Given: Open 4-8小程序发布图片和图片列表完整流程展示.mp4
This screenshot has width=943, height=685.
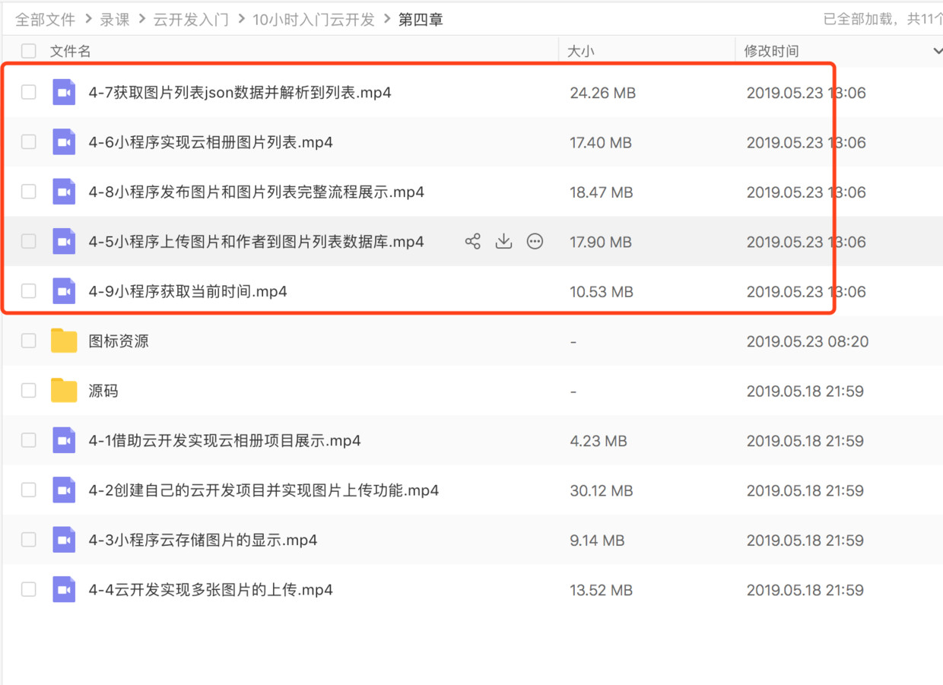Looking at the screenshot, I should tap(256, 192).
